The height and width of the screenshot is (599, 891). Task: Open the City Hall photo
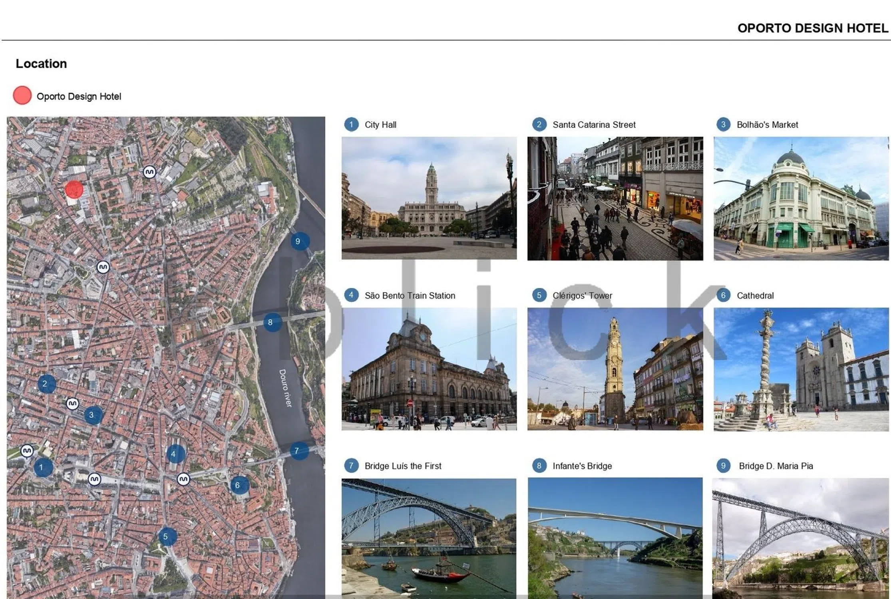[429, 198]
